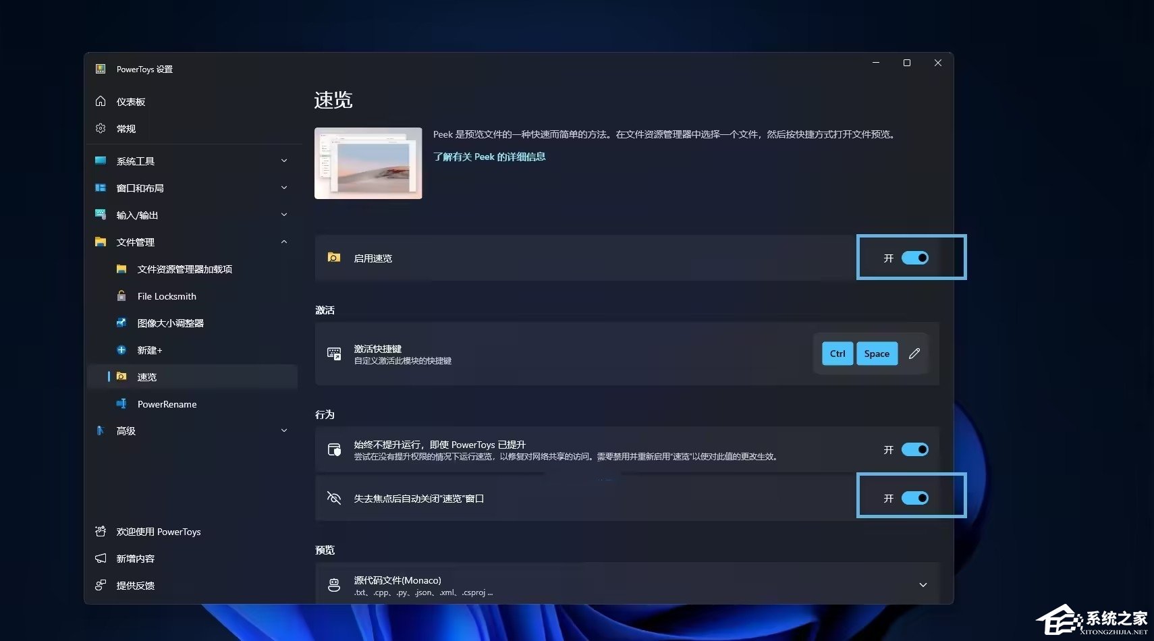Click the Monaco source code file icon
Viewport: 1154px width, 641px height.
tap(334, 585)
